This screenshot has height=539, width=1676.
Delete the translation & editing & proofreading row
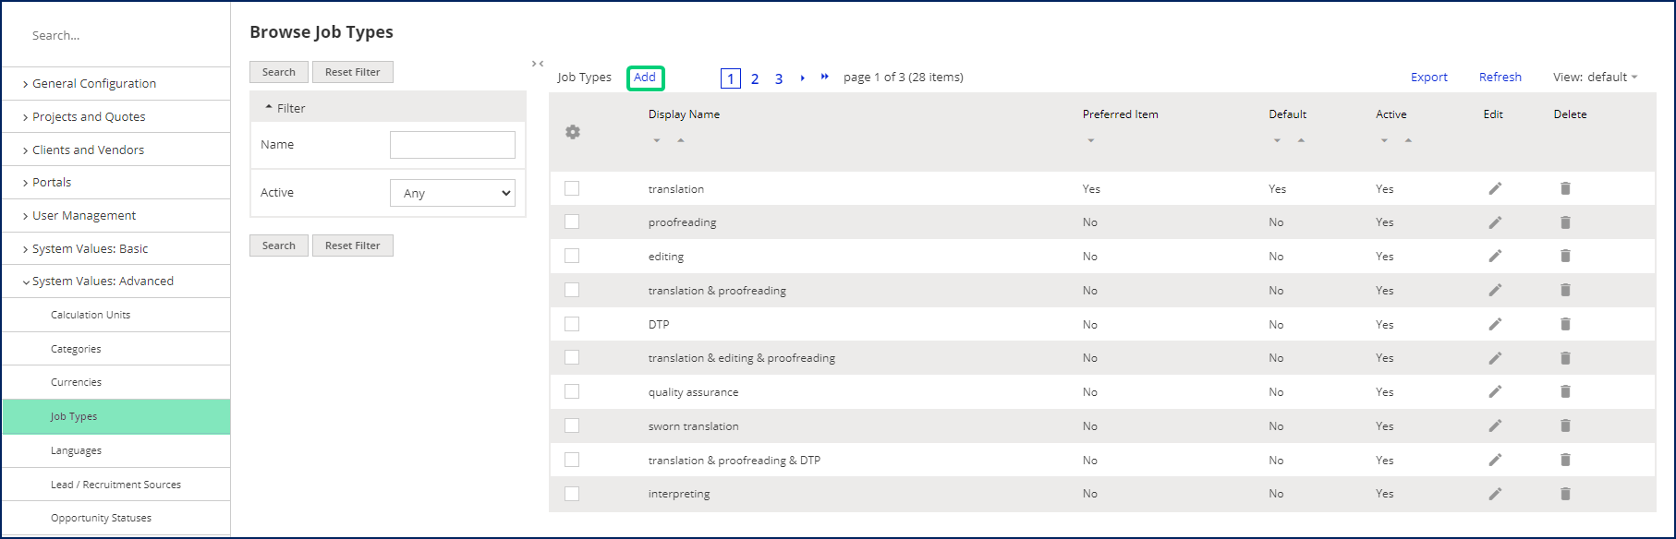coord(1565,358)
